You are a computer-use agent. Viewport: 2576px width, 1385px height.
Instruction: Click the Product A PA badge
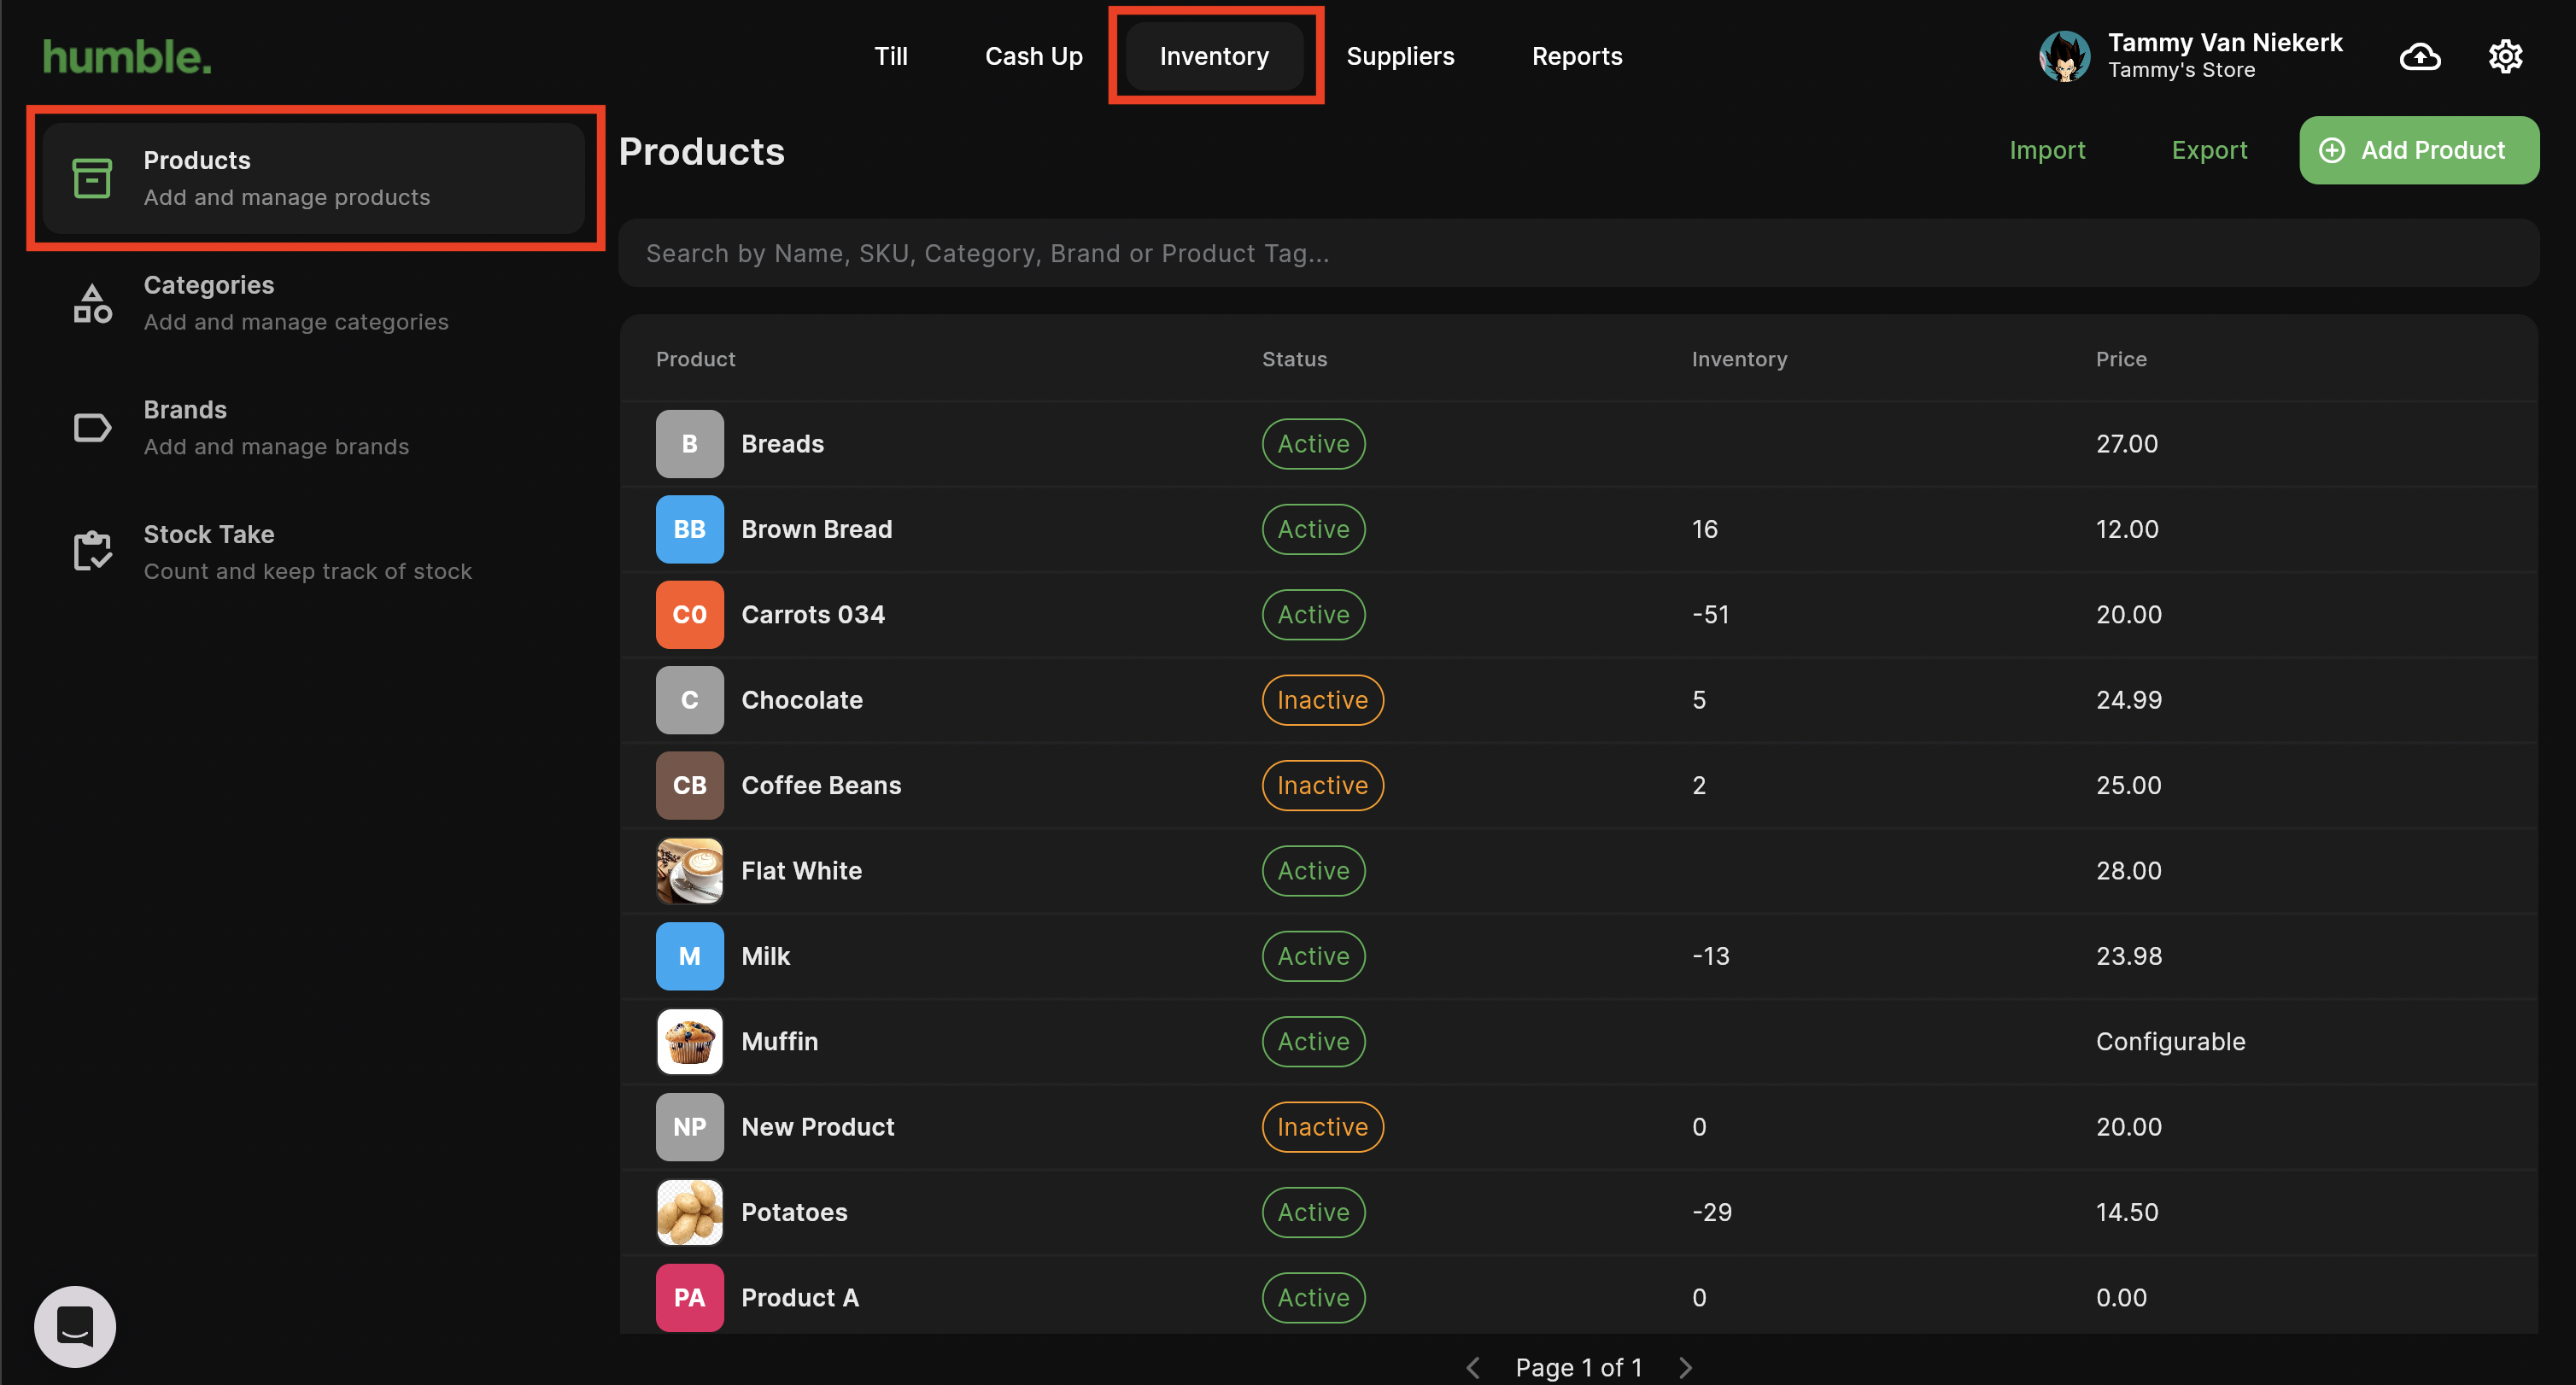[x=689, y=1297]
